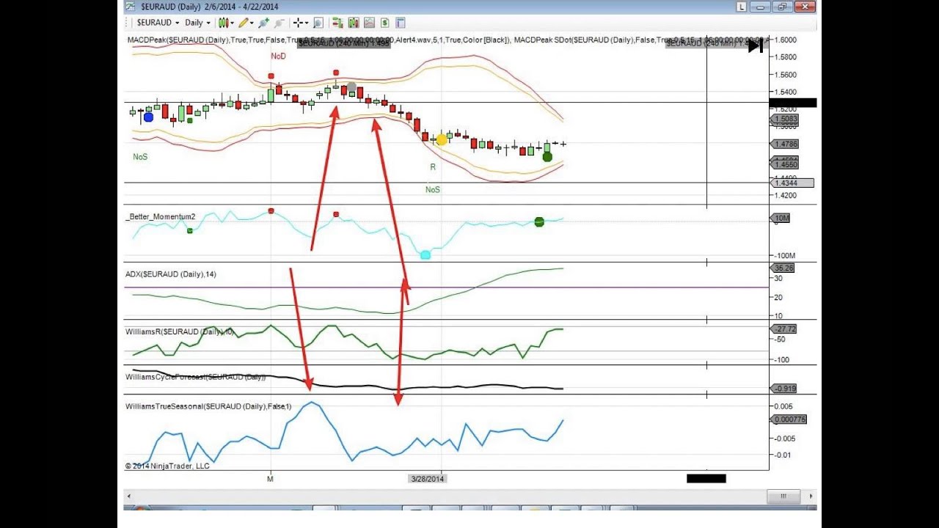Click the greyed zoom out magnifier icon

279,23
